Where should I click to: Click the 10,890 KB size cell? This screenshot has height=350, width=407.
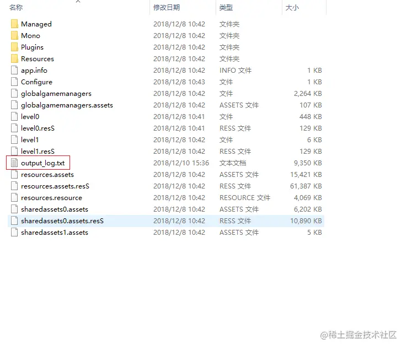coord(306,221)
